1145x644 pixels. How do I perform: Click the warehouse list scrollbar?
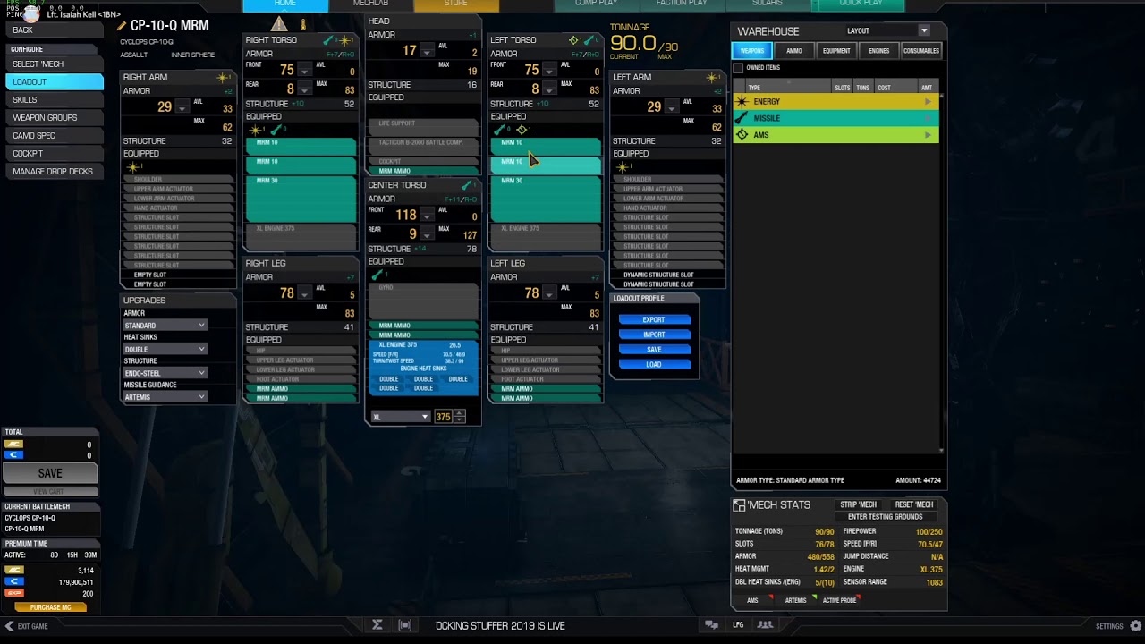click(x=941, y=273)
